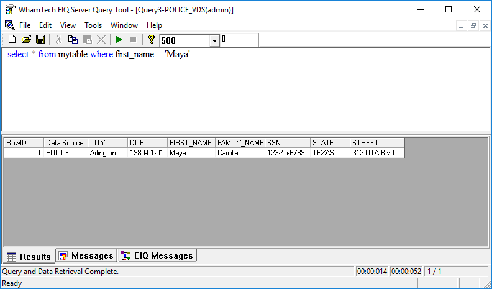Run the query with green play icon
Image resolution: width=492 pixels, height=289 pixels.
pos(119,39)
